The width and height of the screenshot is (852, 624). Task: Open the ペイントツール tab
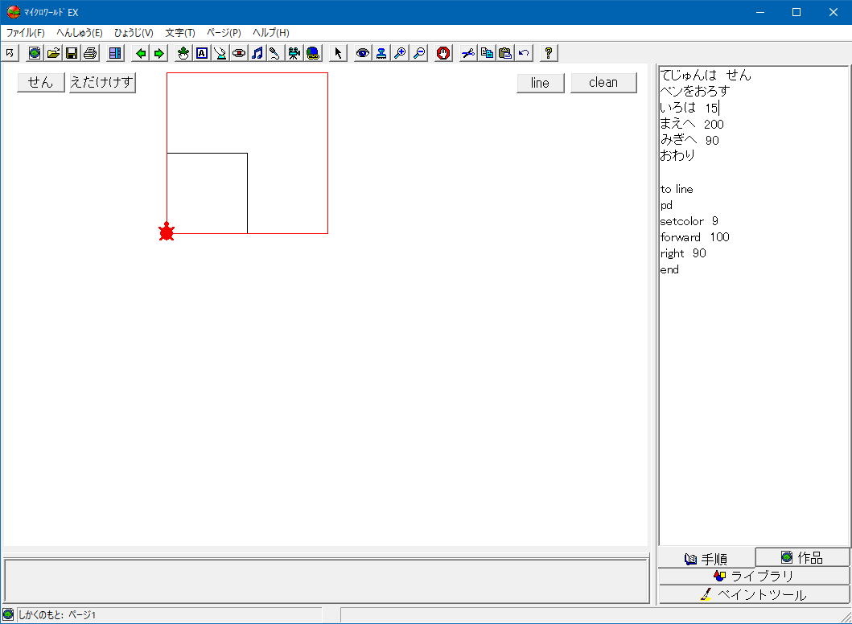[754, 594]
